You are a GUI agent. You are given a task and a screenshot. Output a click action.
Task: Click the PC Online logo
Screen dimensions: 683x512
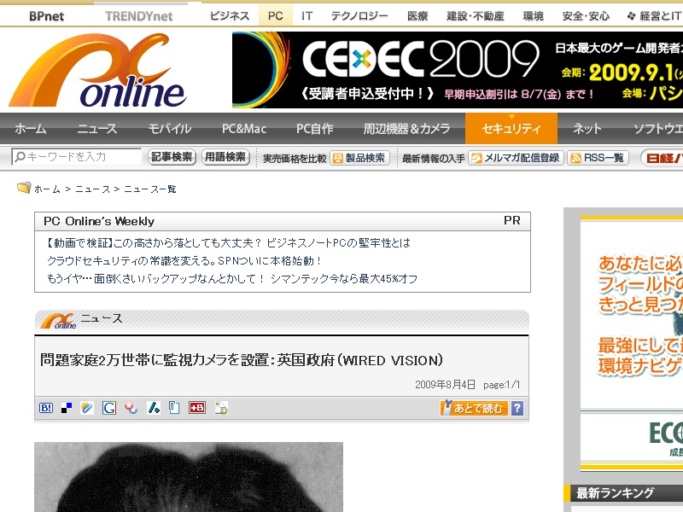(98, 71)
